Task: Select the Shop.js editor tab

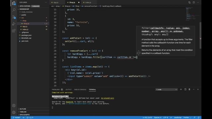Action: 73,2
